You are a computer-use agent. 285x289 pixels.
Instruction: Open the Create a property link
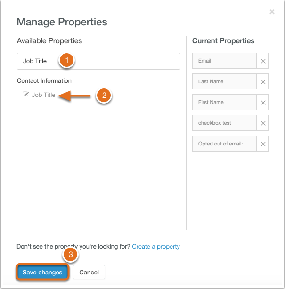tap(156, 247)
